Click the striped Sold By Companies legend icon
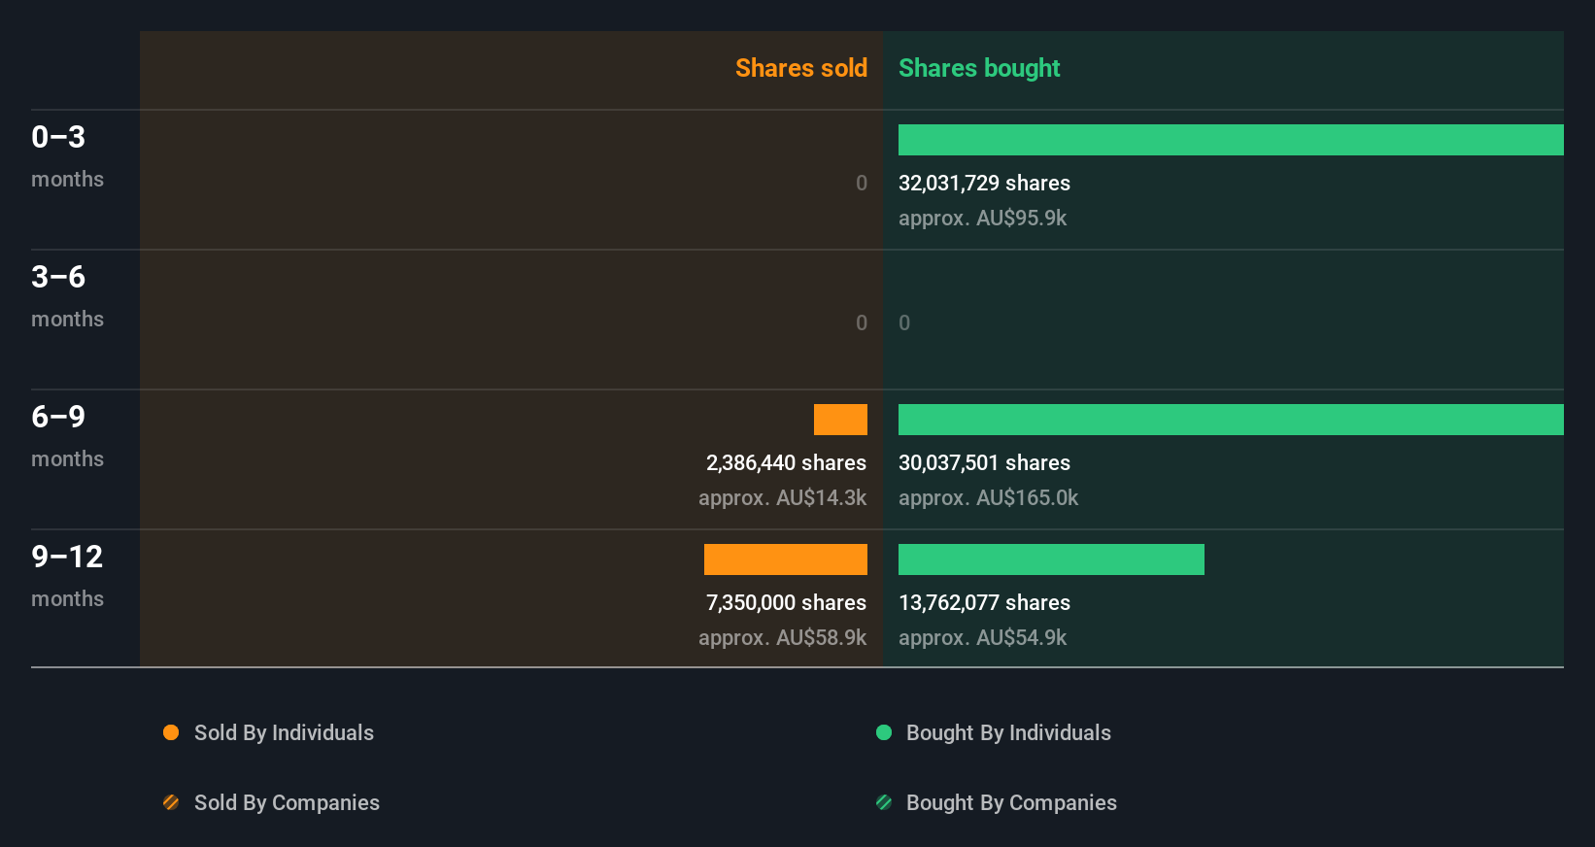 (x=171, y=802)
